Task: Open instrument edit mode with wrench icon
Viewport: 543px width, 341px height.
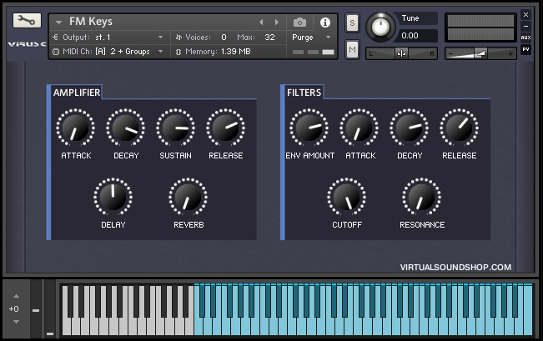Action: point(27,21)
